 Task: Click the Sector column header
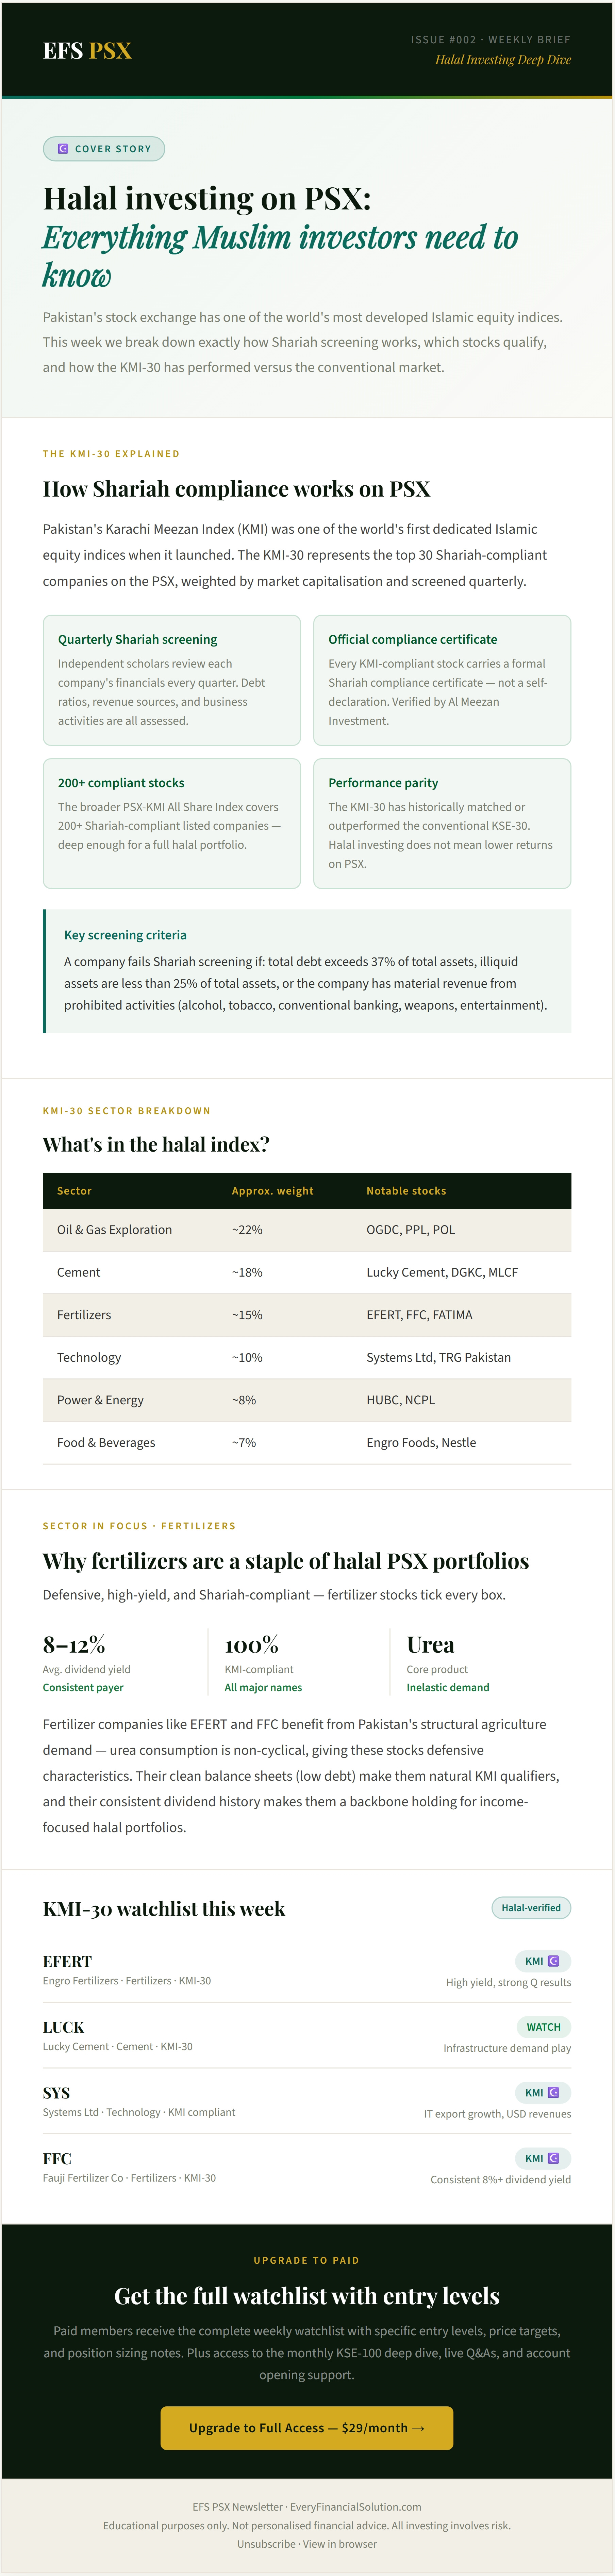coord(75,1191)
